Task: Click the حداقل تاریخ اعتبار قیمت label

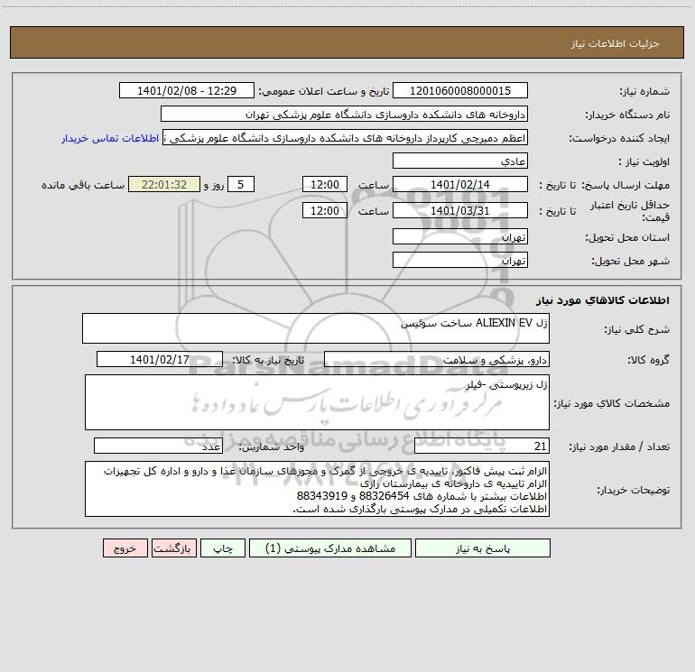Action: pos(630,211)
